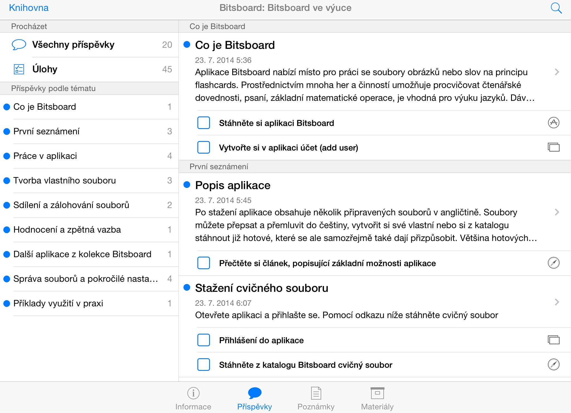571x413 pixels.
Task: Click the checklist icon beside Úlohy
Action: (x=19, y=69)
